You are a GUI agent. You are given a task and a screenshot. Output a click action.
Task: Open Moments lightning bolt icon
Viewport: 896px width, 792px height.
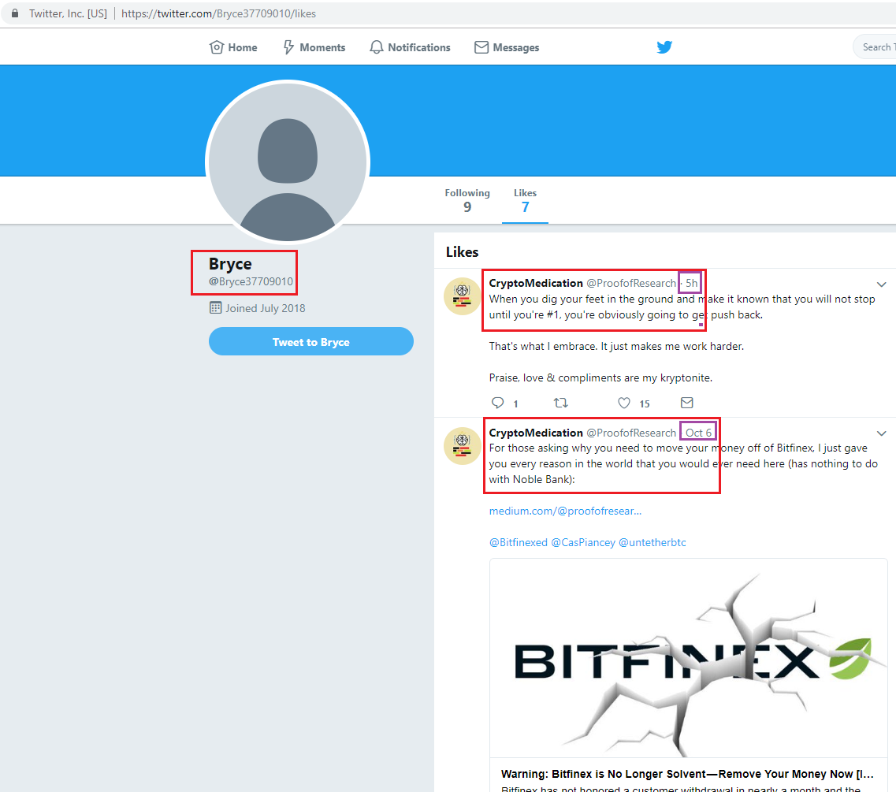(x=288, y=46)
